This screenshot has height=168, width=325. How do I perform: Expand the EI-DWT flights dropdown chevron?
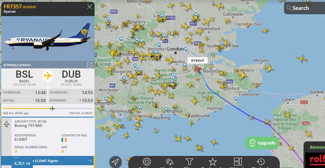click(90, 161)
